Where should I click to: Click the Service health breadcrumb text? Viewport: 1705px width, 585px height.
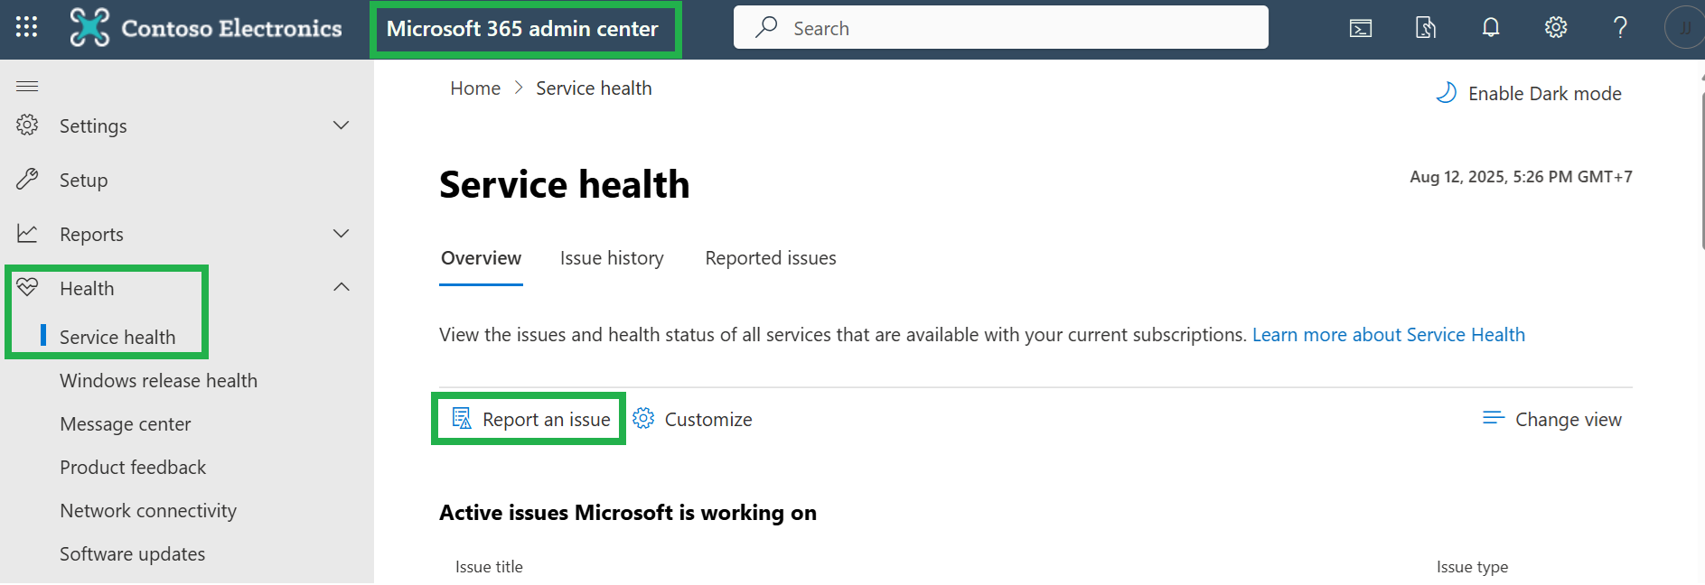(594, 88)
